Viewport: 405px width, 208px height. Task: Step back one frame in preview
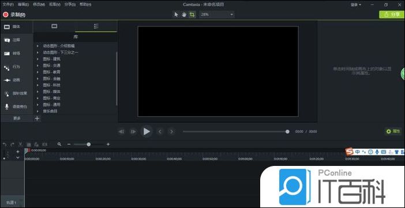[x=121, y=131]
